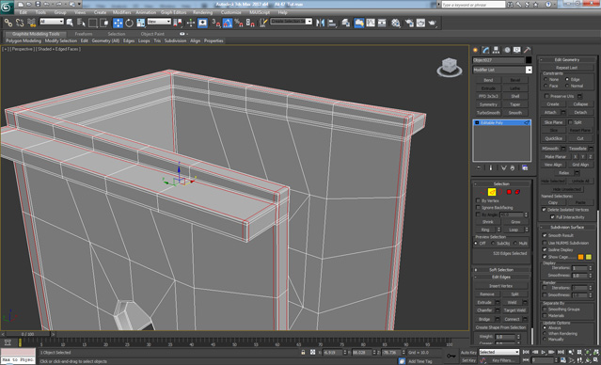Select the Link tool in main toolbar

pyautogui.click(x=8, y=23)
